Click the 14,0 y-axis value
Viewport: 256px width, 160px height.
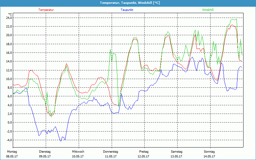click(x=9, y=61)
